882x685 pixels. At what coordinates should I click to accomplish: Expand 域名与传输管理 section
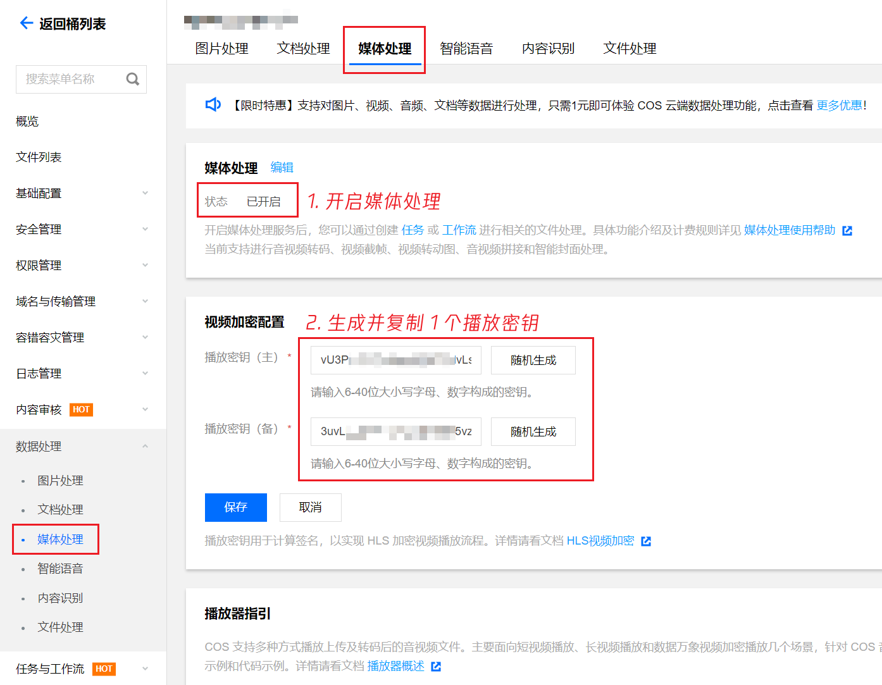click(x=145, y=301)
